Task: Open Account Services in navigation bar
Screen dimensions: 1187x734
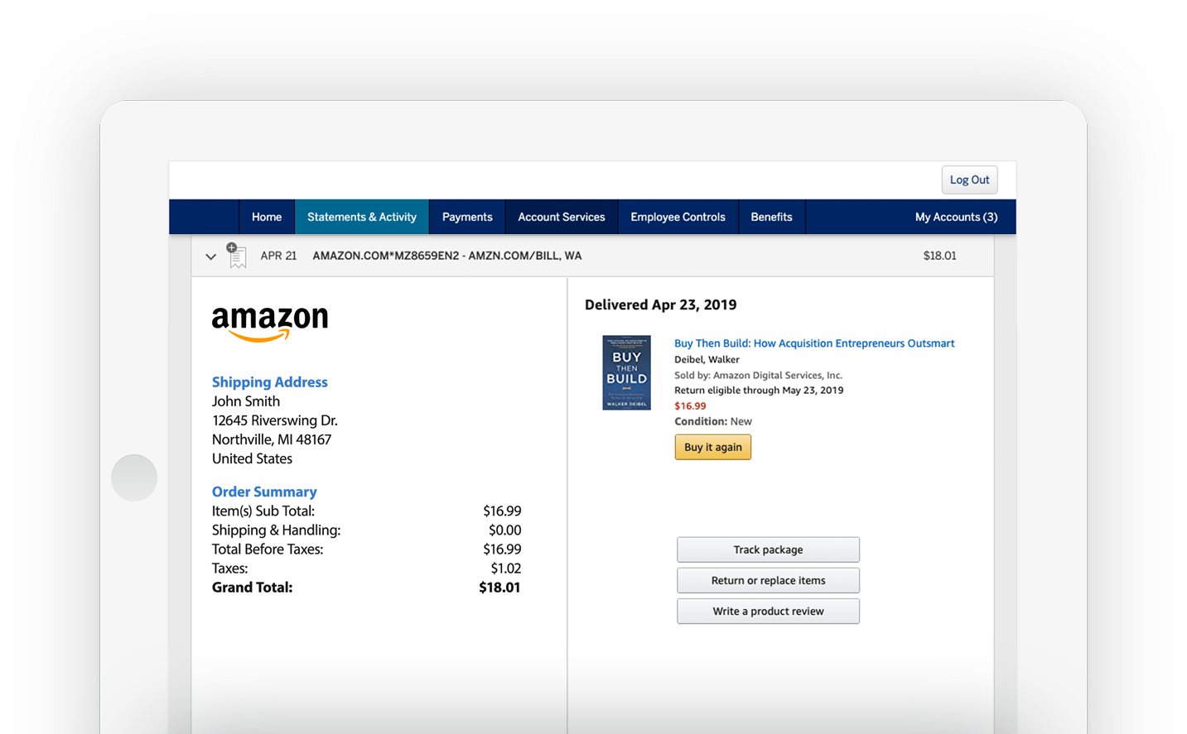Action: pyautogui.click(x=562, y=217)
